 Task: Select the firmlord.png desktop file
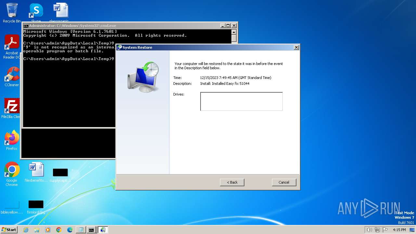[36, 207]
